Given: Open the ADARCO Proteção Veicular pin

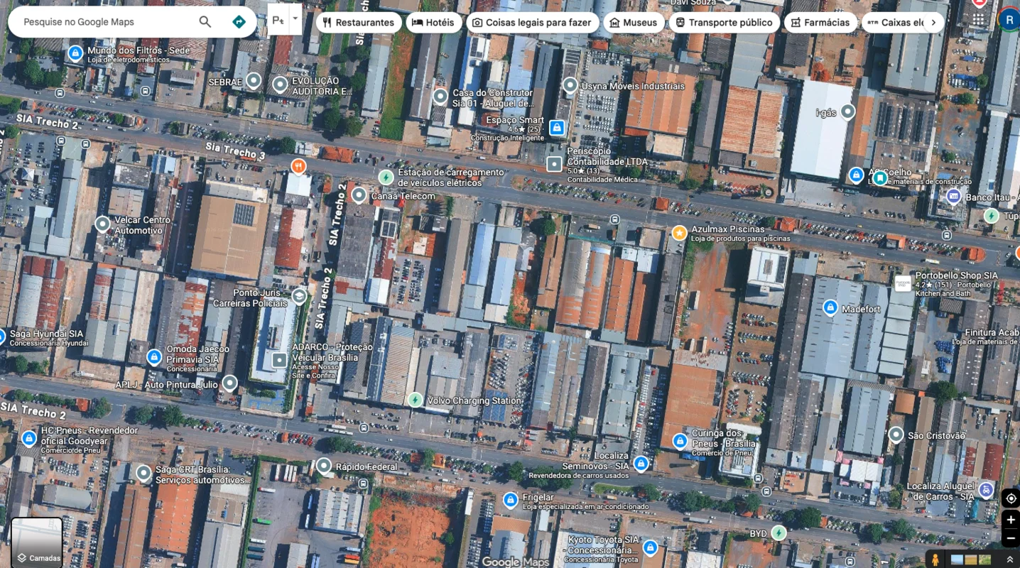Looking at the screenshot, I should point(280,360).
